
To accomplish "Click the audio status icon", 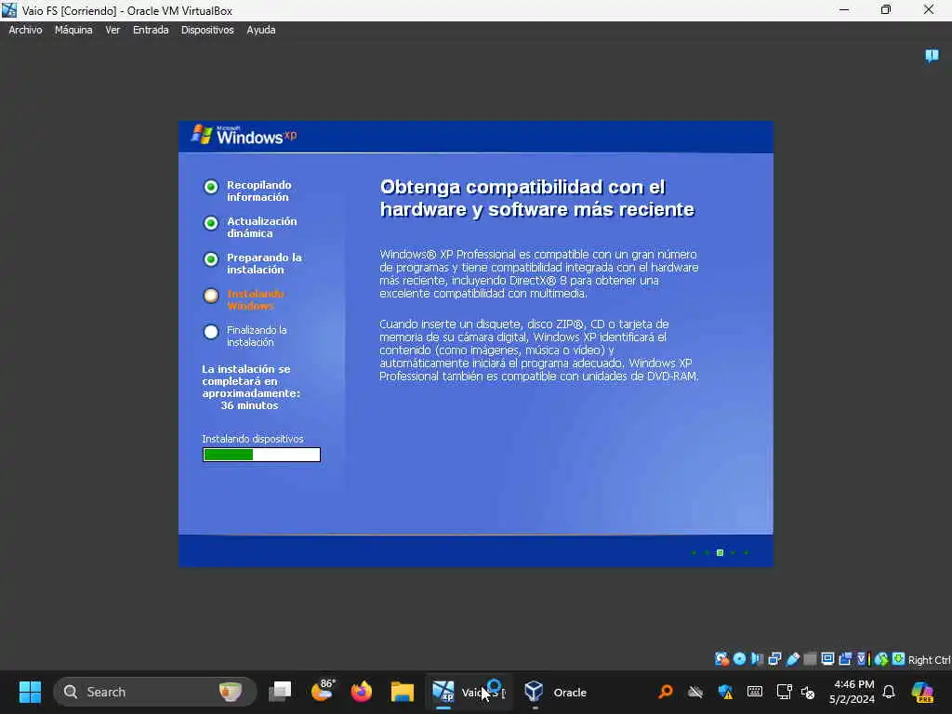I will coord(757,659).
